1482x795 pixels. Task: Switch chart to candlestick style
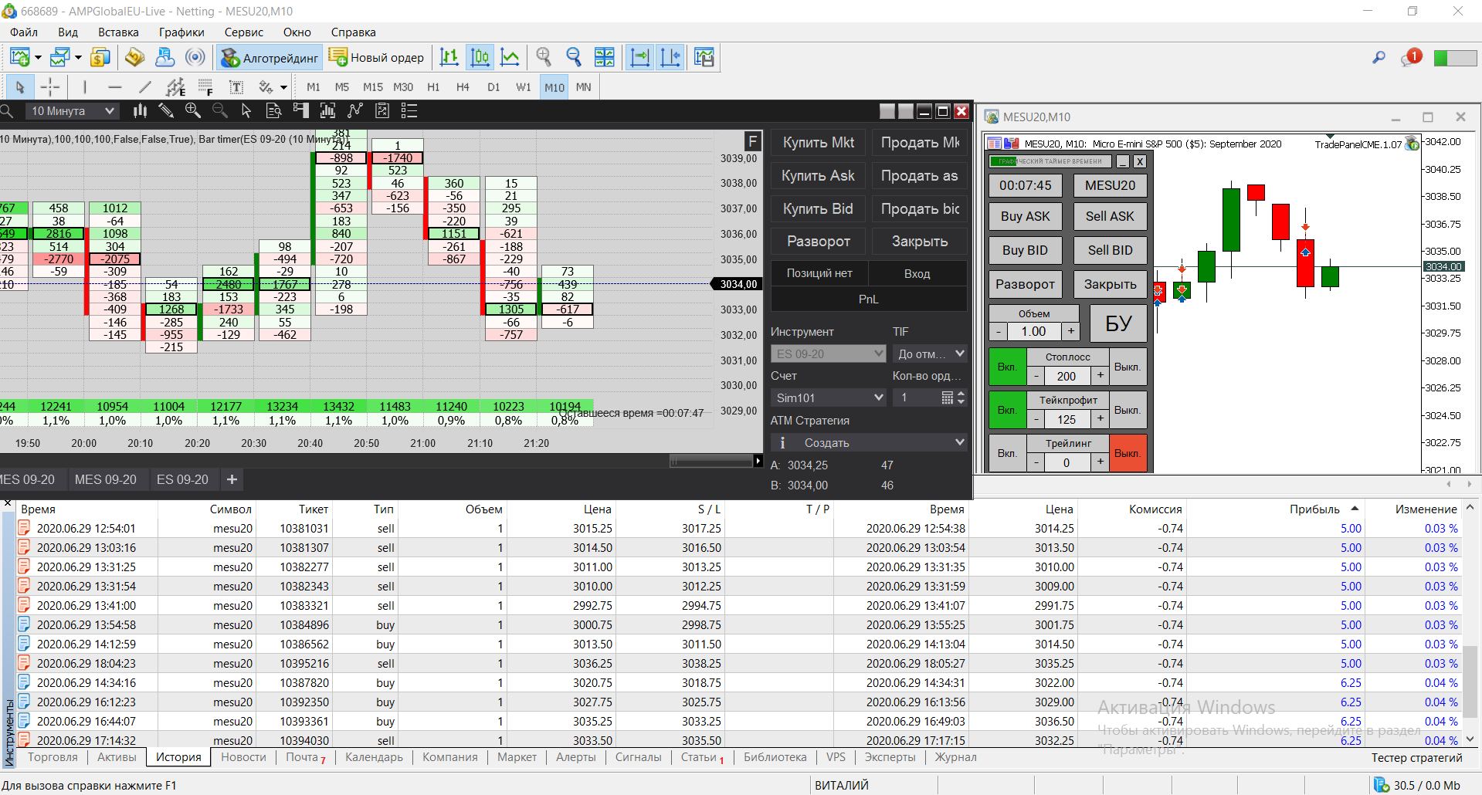tap(480, 57)
